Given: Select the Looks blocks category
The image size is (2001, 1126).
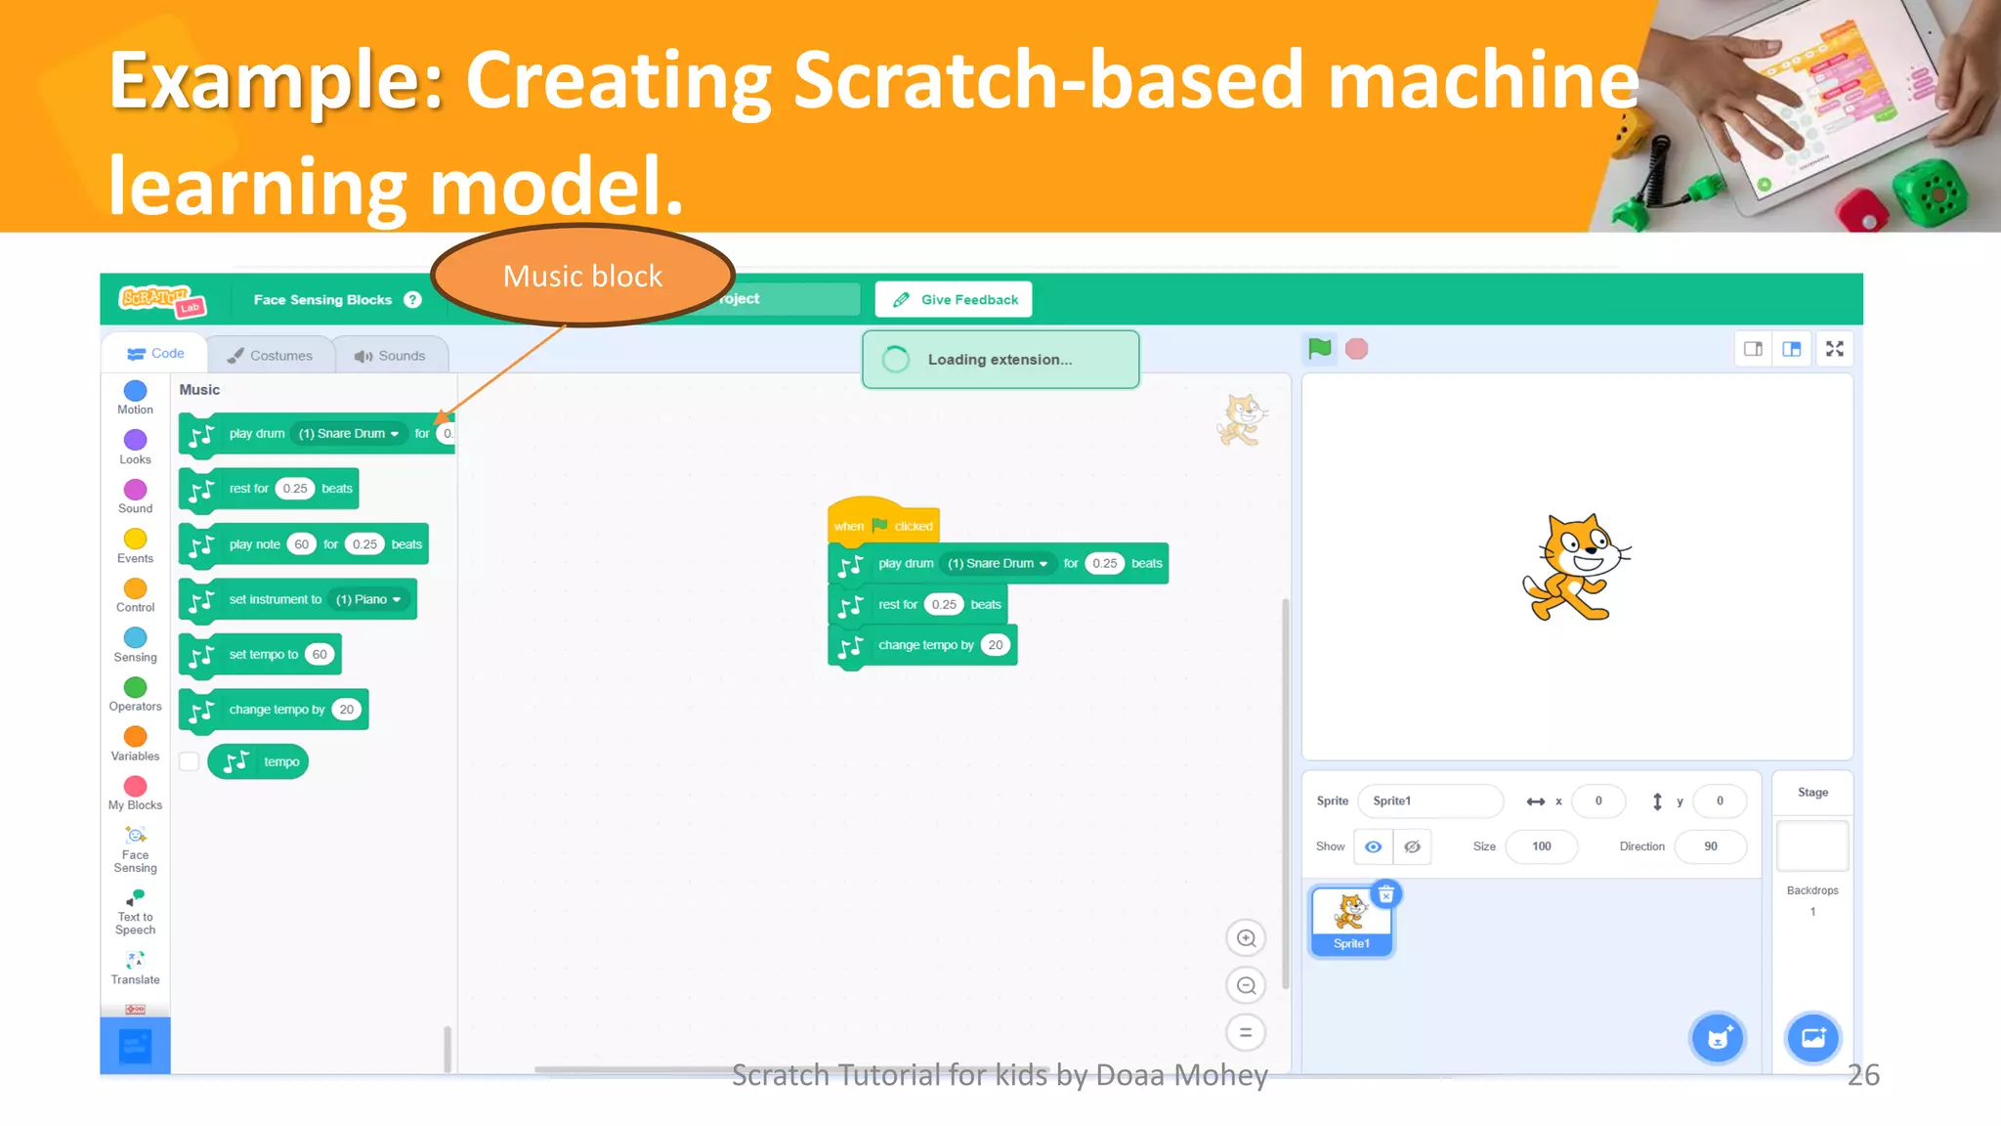Looking at the screenshot, I should coord(135,447).
